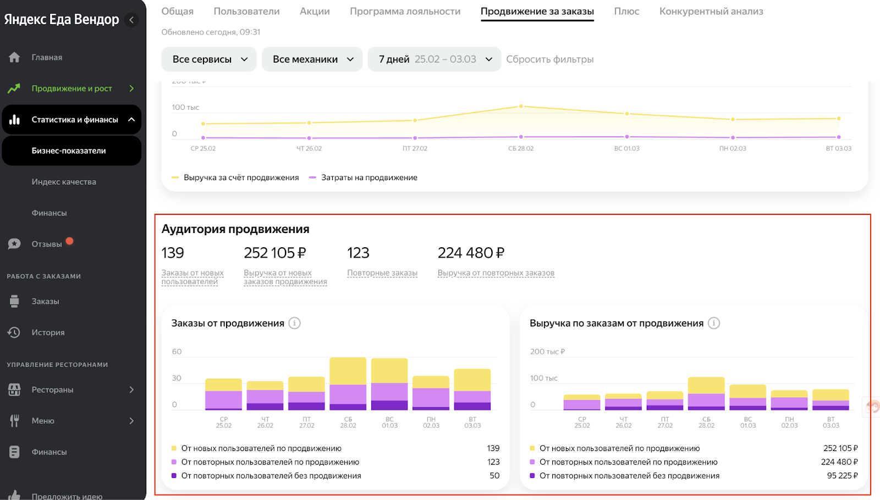Click Выручка от повторных заказов label
Screen dimensions: 880x500
[496, 273]
